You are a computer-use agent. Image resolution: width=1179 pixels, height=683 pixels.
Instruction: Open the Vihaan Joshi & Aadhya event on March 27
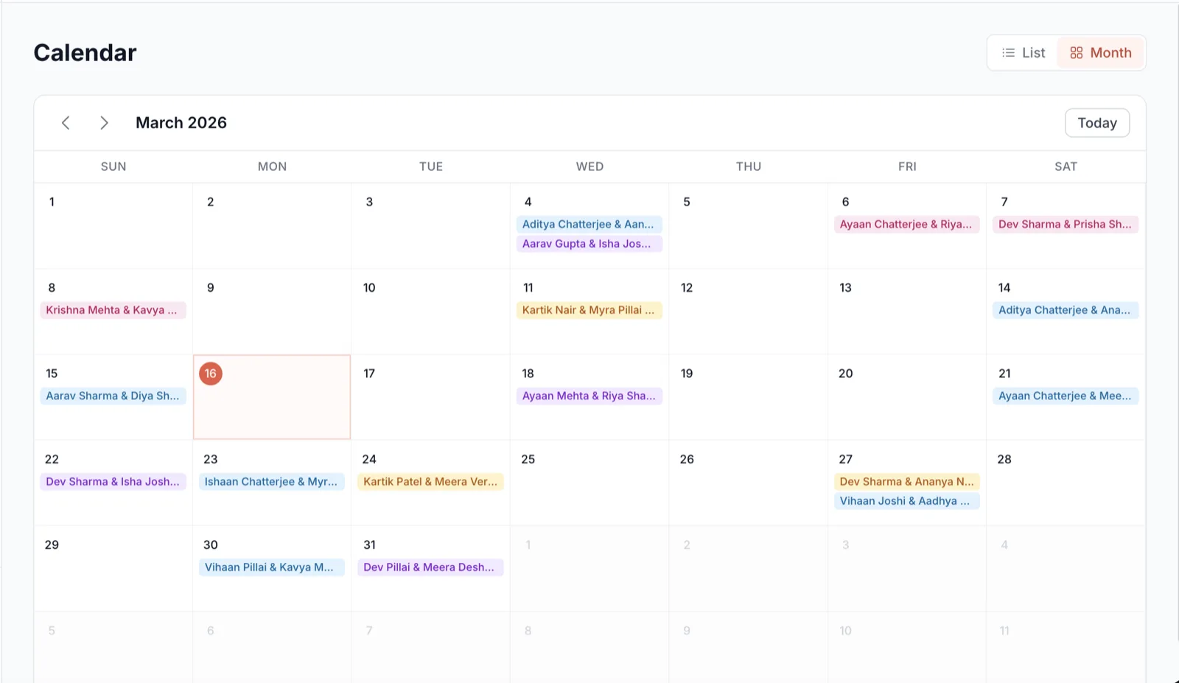click(906, 500)
